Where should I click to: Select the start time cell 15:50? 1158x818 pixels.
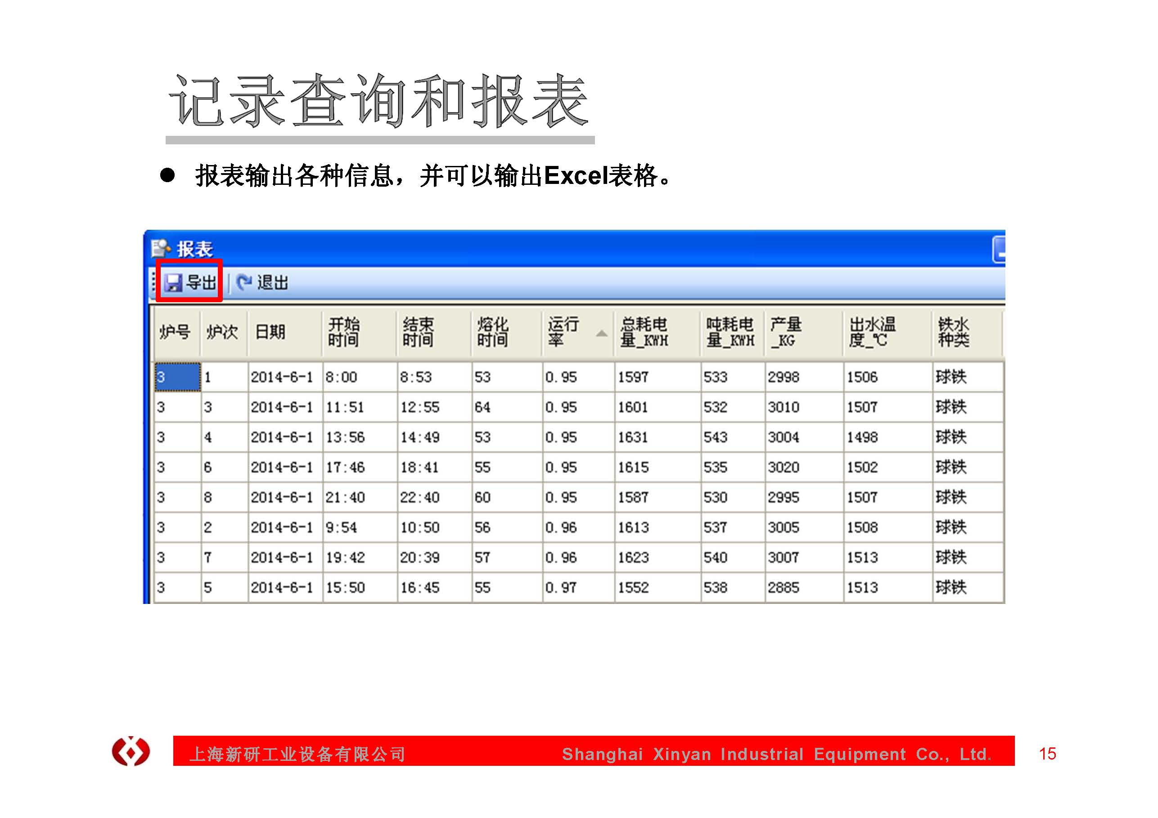click(360, 588)
